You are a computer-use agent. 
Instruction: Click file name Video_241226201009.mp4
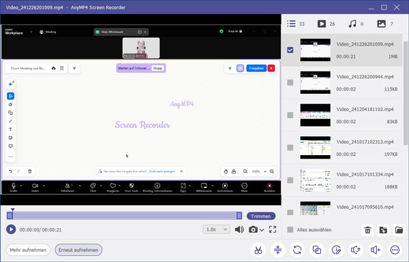365,44
